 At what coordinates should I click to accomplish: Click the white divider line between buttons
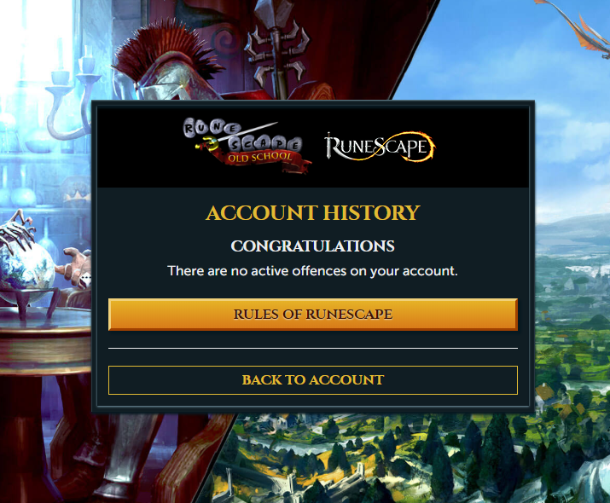pos(313,349)
